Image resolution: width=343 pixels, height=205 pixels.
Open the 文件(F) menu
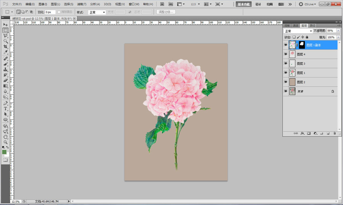(x=17, y=4)
